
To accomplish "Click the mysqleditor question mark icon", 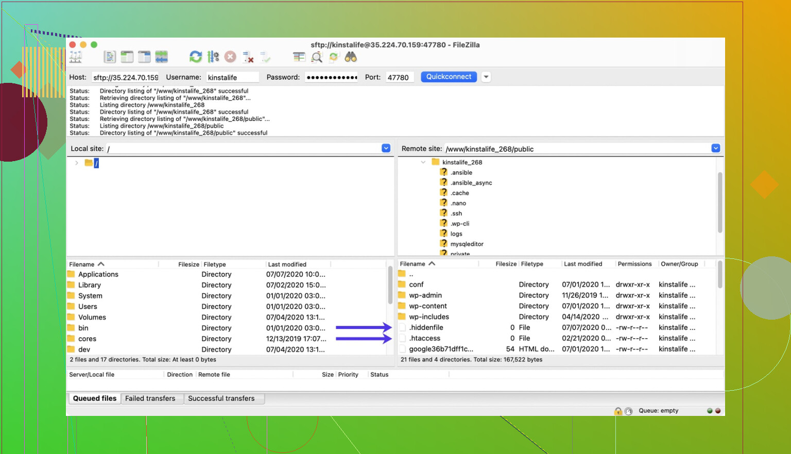I will [443, 243].
